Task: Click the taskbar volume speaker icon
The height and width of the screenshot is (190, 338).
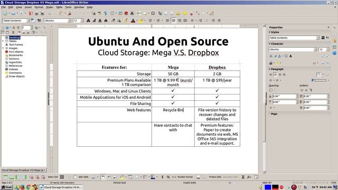Action: pyautogui.click(x=261, y=187)
